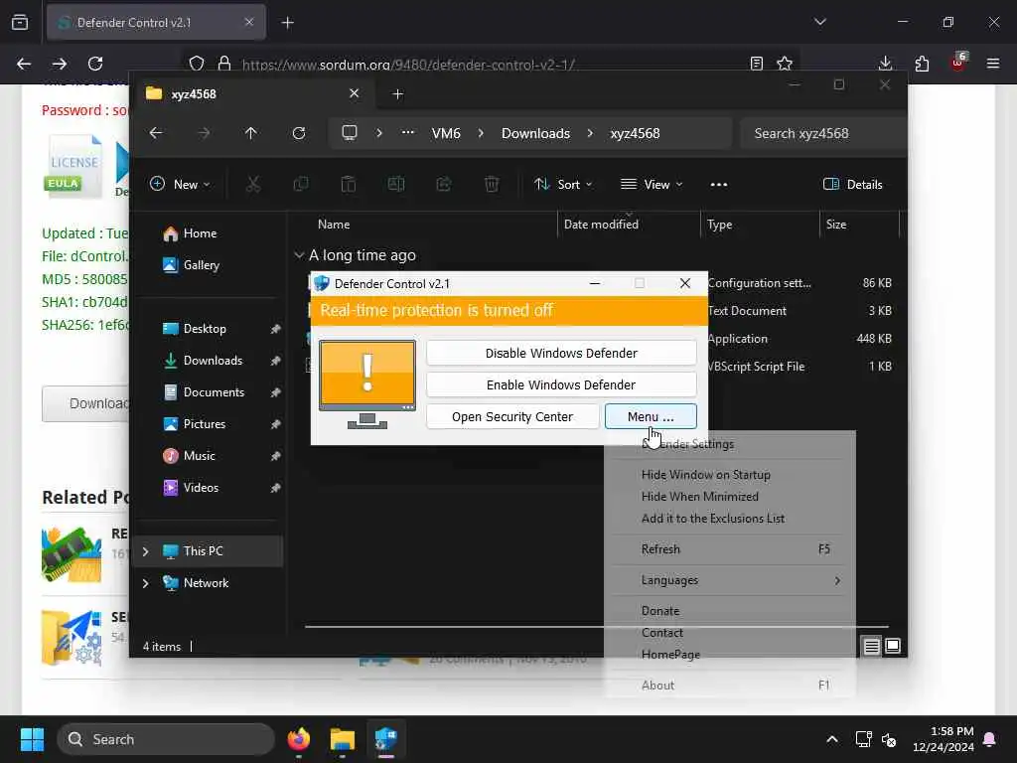The height and width of the screenshot is (763, 1017).
Task: Click the Cut scissors icon
Action: [253, 184]
